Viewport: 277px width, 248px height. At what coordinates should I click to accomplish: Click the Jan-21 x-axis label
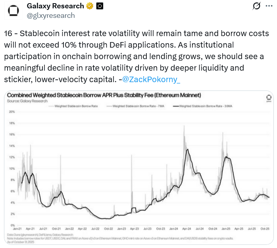tap(17, 229)
